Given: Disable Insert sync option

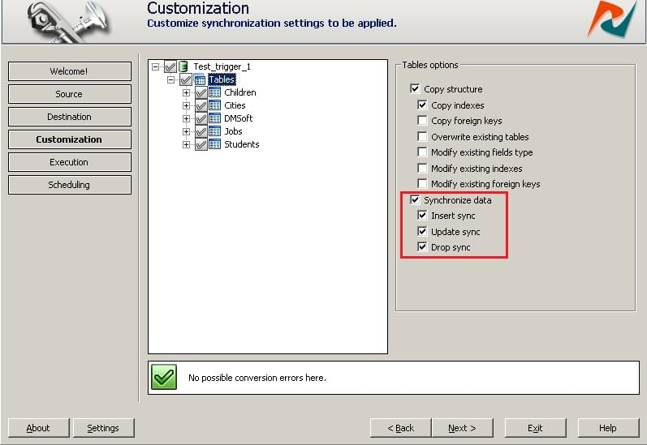Looking at the screenshot, I should 422,215.
